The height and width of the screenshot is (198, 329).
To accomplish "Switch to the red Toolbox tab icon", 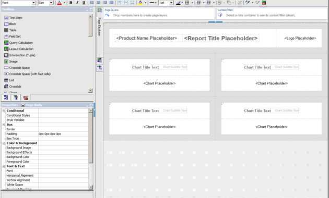I will (x=26, y=98).
